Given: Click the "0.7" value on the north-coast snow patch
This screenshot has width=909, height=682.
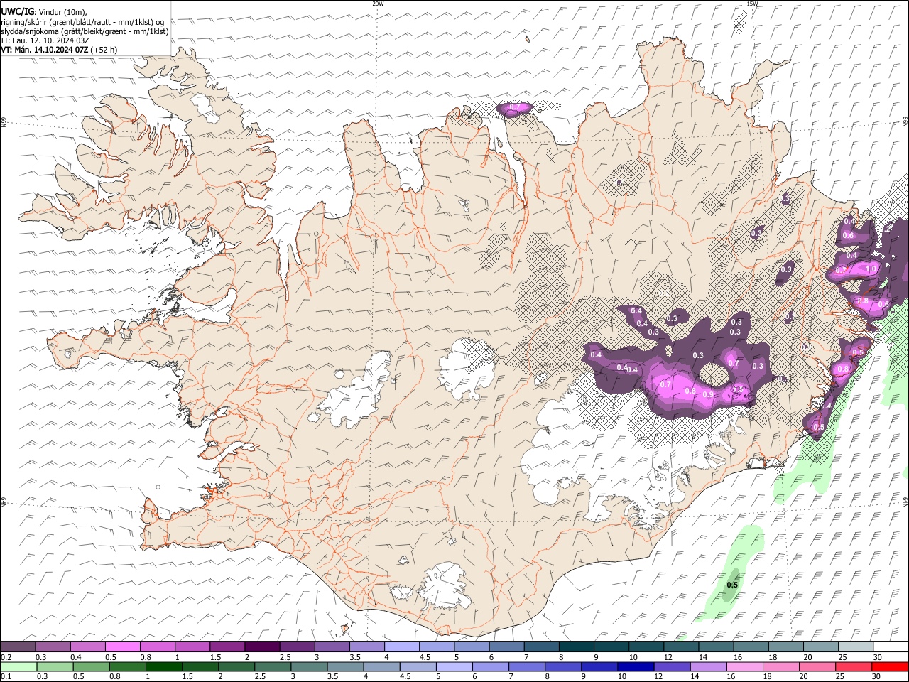Looking at the screenshot, I should 516,108.
